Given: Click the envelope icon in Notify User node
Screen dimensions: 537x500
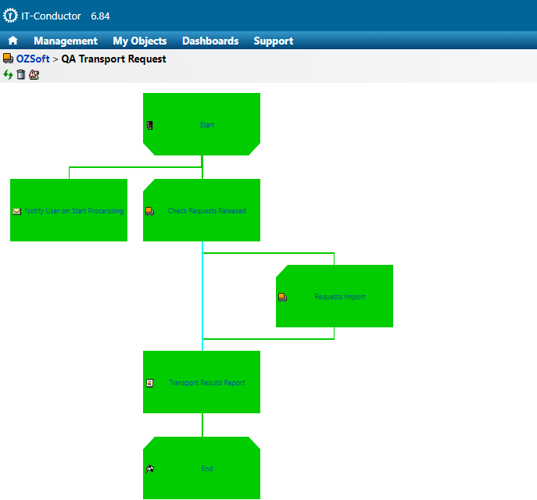Looking at the screenshot, I should click(x=16, y=211).
